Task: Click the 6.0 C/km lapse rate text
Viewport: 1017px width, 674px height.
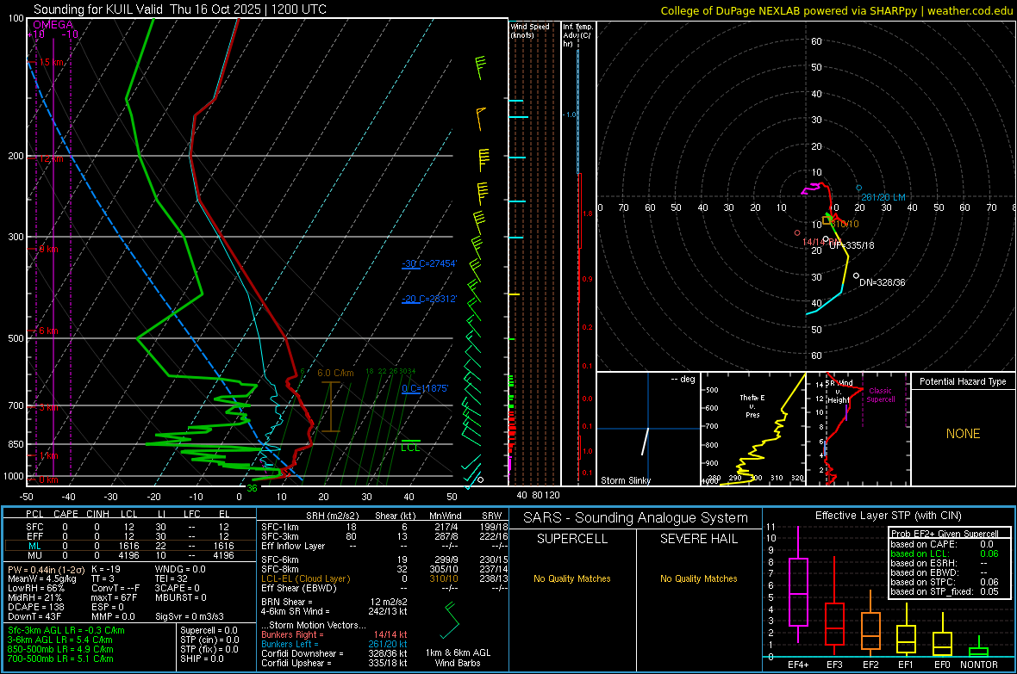Action: pyautogui.click(x=335, y=374)
